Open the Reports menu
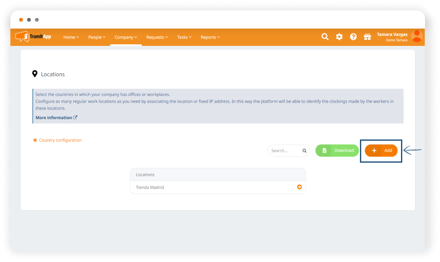The width and height of the screenshot is (440, 262). coord(210,37)
